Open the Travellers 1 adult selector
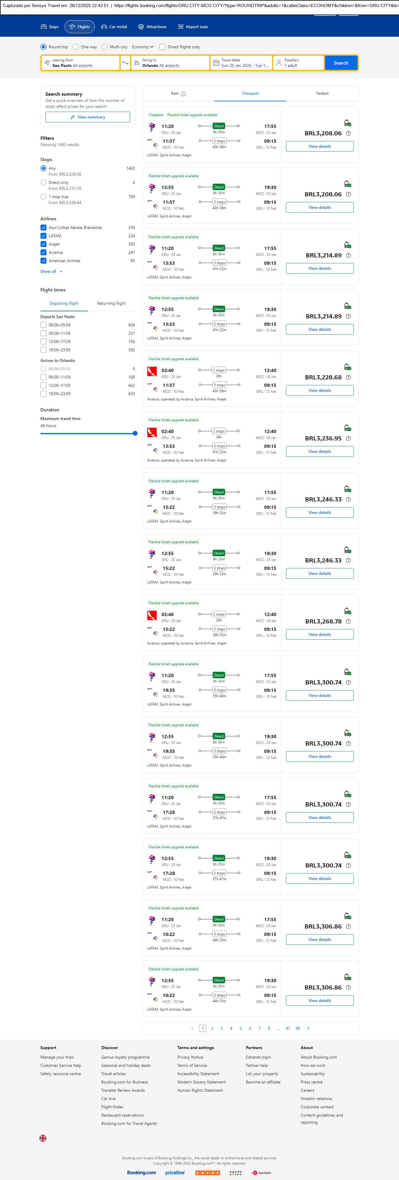 (298, 63)
